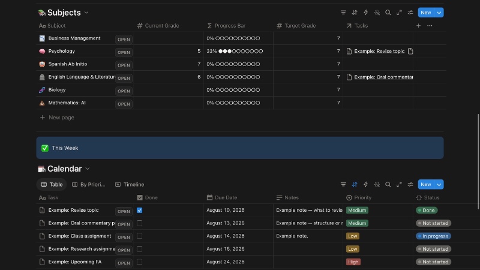The image size is (480, 270).
Task: Switch to the Timeline view tab
Action: click(130, 185)
